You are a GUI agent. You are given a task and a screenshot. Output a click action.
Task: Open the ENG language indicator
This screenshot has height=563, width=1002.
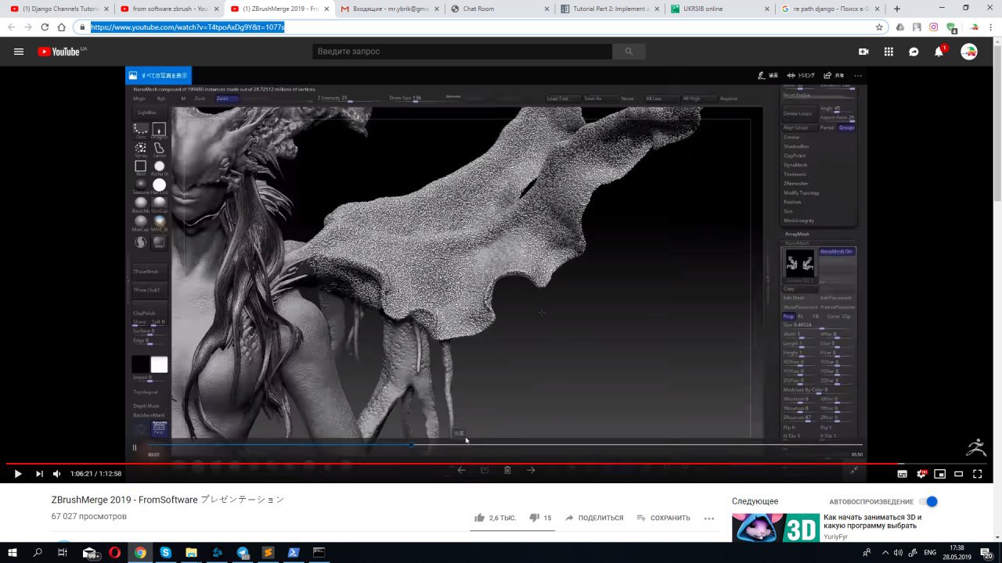point(929,553)
